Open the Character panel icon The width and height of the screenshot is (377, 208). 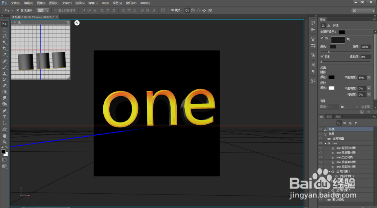(313, 65)
